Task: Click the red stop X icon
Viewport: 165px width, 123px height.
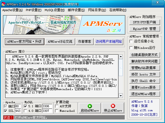Action: [113, 106]
